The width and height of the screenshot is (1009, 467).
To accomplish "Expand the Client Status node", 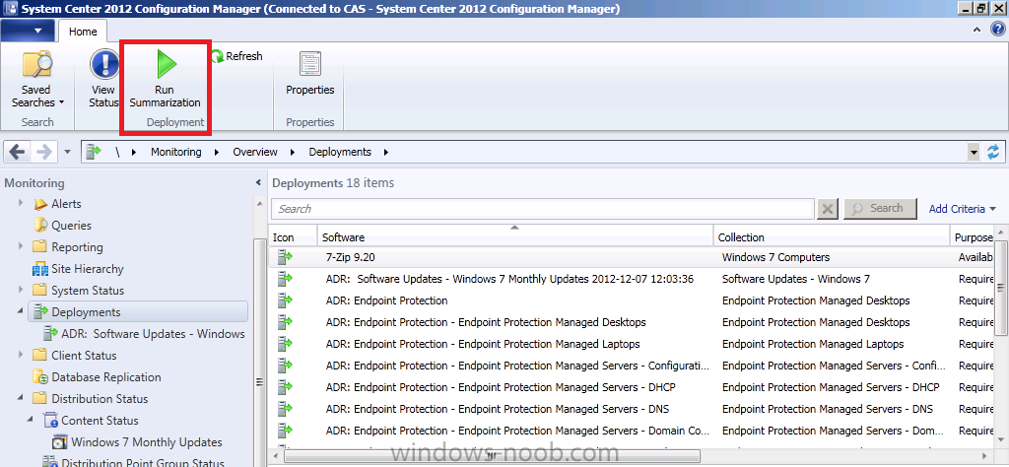I will pos(22,355).
